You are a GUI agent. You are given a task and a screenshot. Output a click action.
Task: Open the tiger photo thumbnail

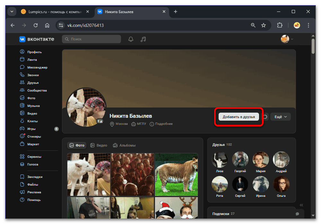[x=176, y=175]
